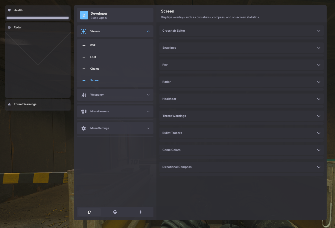Viewport: 335px width, 228px height.
Task: Click the Developer profile avatar icon
Action: point(84,15)
